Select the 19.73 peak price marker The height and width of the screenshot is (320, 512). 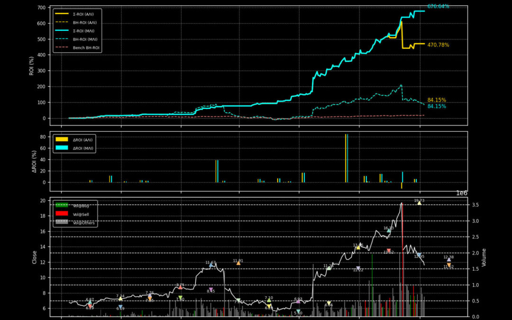point(419,202)
